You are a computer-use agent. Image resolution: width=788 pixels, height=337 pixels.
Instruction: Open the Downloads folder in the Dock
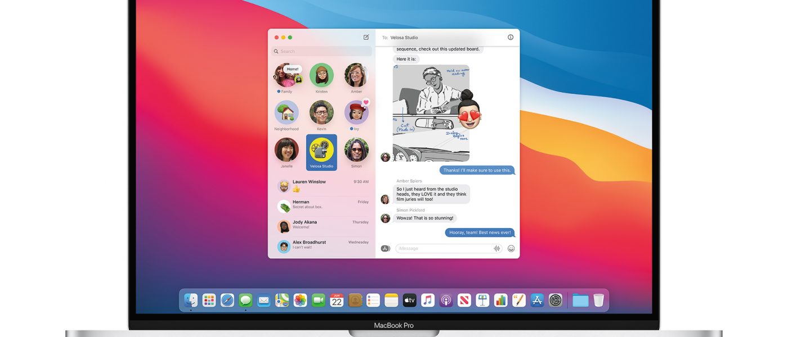coord(580,300)
